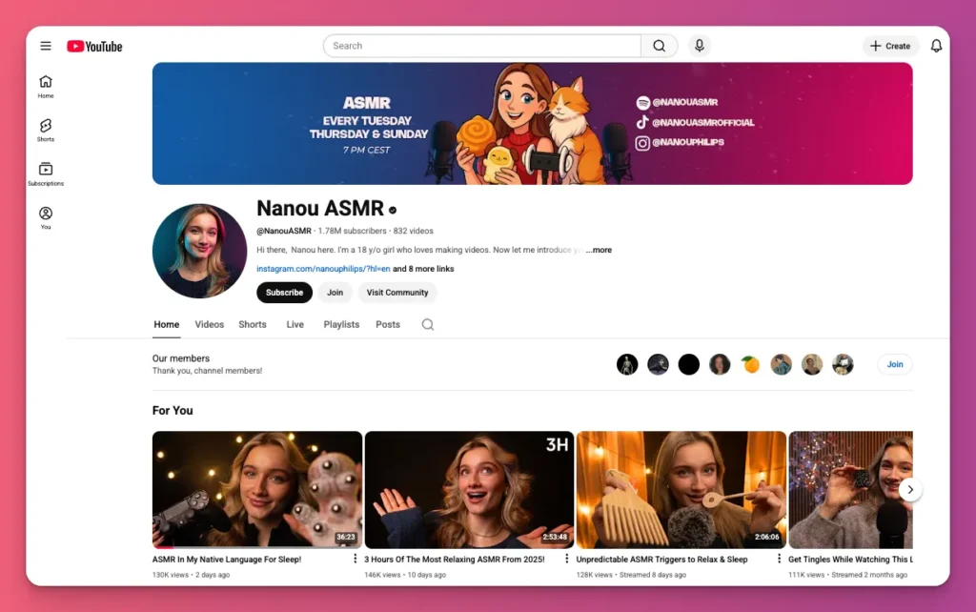This screenshot has width=976, height=612.
Task: Switch to the Videos tab
Action: click(x=209, y=324)
